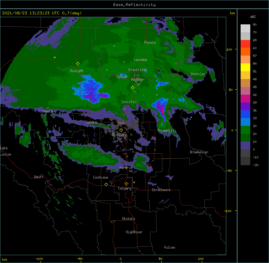Click the HighRiver label
The image size is (269, 263).
(x=134, y=232)
